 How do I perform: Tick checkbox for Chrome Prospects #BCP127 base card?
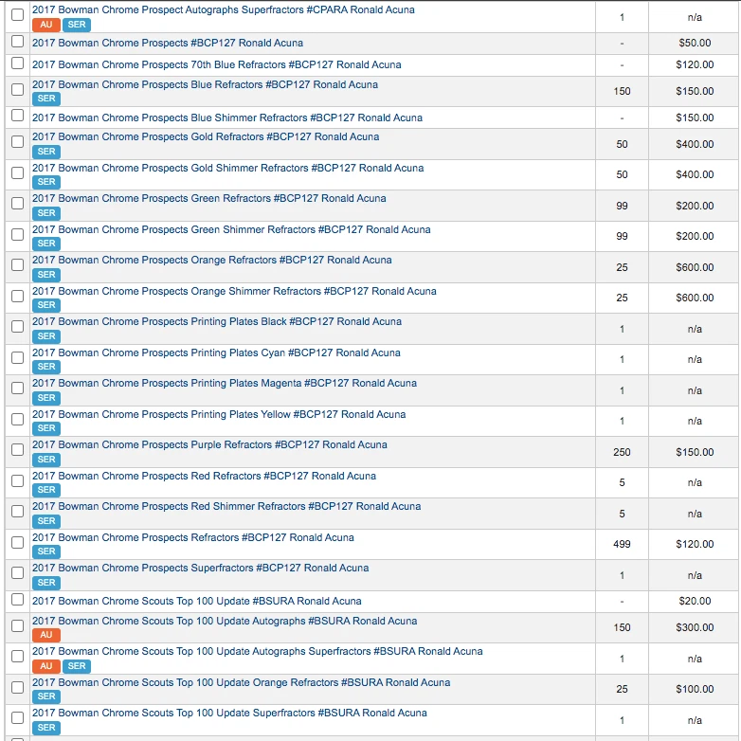coord(17,42)
